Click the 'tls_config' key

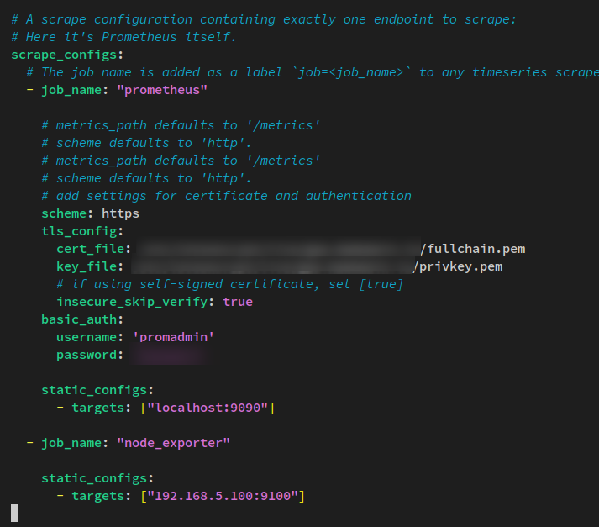click(x=79, y=231)
